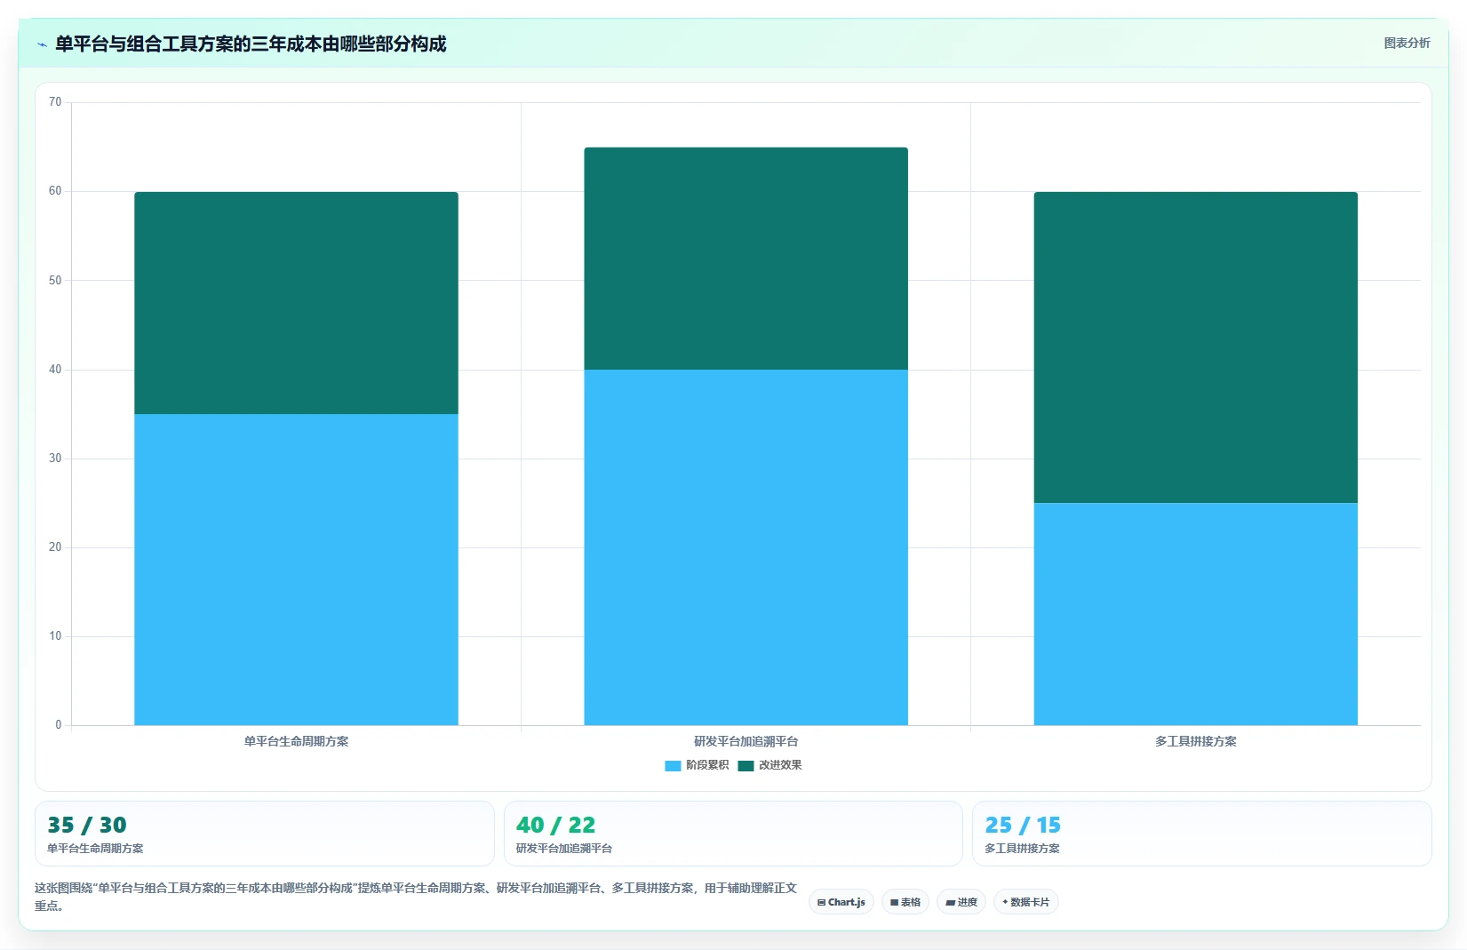Click y-axis tick label 70
Screen dimensions: 1467x950
(x=55, y=102)
